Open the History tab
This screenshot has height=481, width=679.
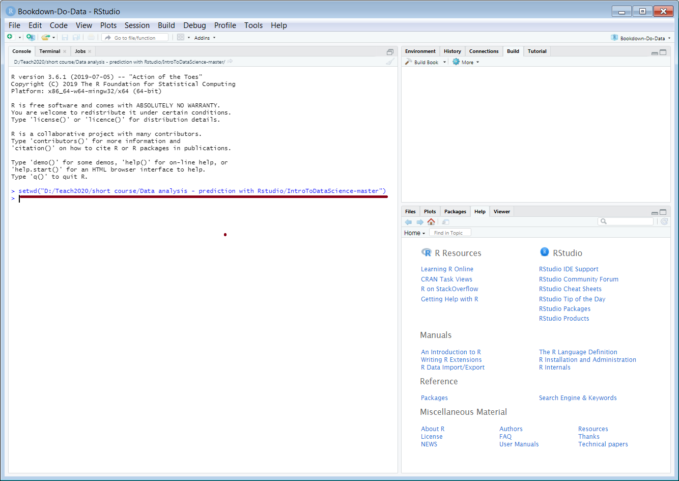click(x=452, y=51)
